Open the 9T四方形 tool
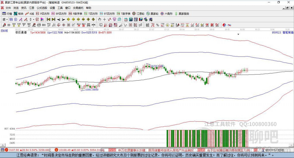 [107, 14]
